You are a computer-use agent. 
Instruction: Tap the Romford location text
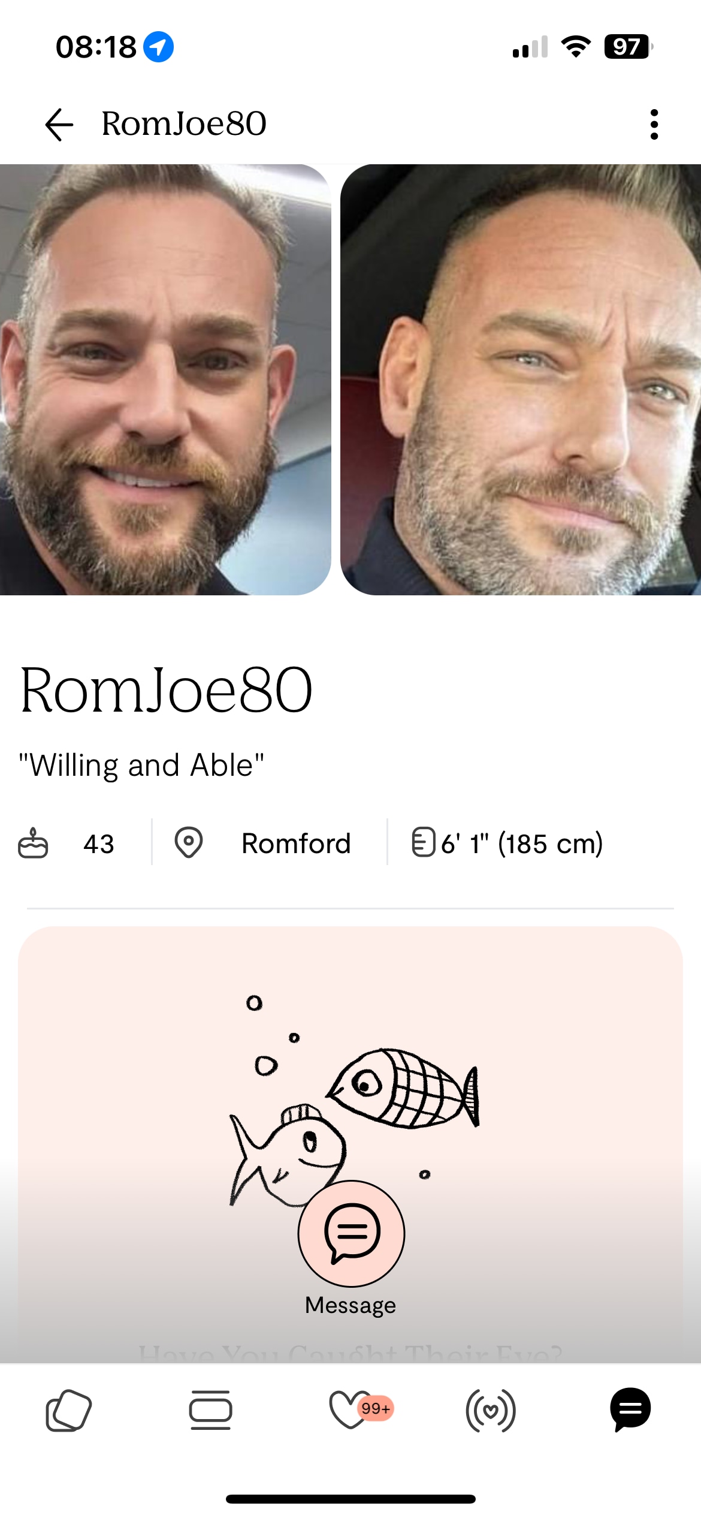(x=296, y=844)
